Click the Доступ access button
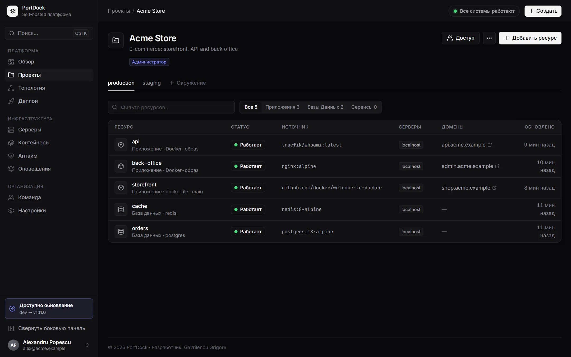This screenshot has height=357, width=571. [461, 38]
